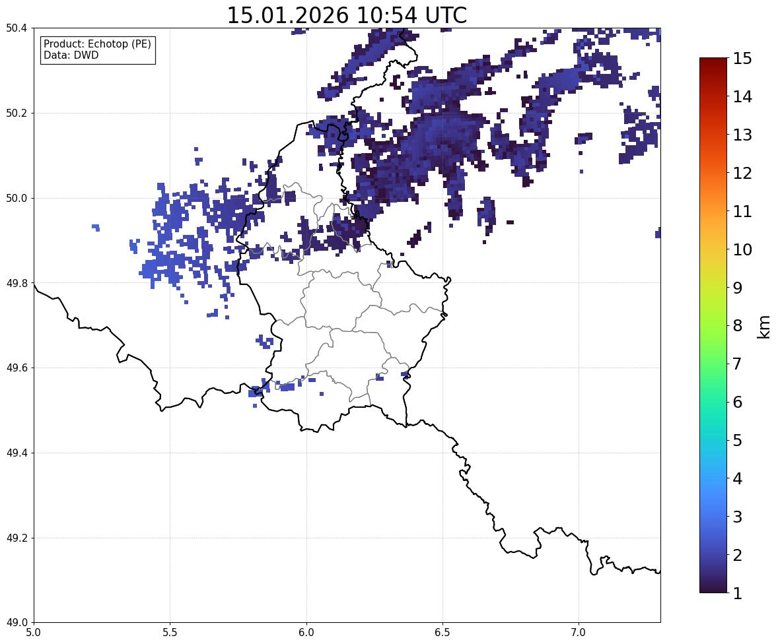Click the longitude axis label 6.0
This screenshot has width=778, height=644.
(306, 633)
